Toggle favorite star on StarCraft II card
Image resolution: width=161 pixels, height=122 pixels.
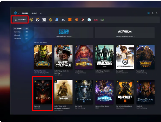(x=76, y=81)
